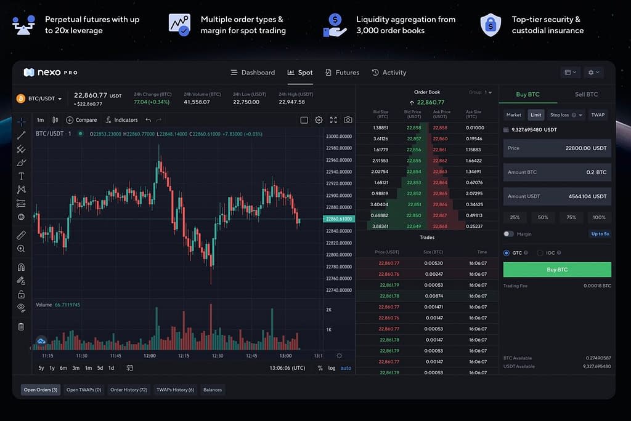This screenshot has width=631, height=421.
Task: Click the Nexo Pro logo
Action: tap(51, 73)
